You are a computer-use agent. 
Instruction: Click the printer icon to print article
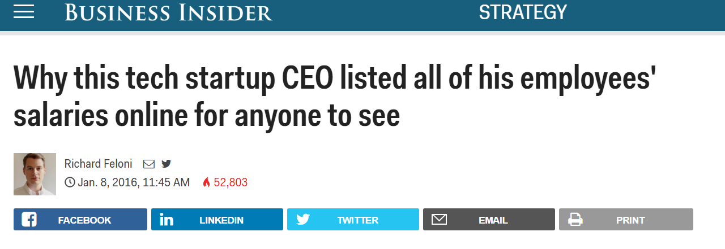point(575,220)
